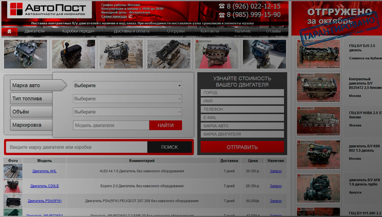Open Доставка и оплата page

[x=131, y=31]
